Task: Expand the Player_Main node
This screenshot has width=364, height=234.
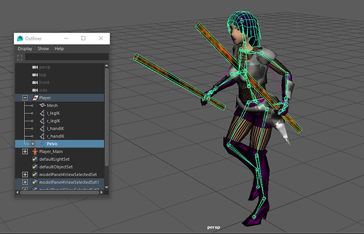Action: (x=25, y=152)
